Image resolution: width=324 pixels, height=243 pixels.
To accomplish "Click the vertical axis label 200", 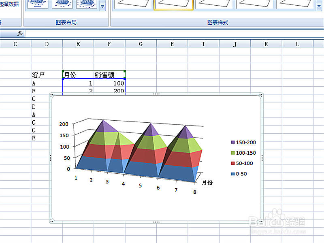I will coord(64,124).
